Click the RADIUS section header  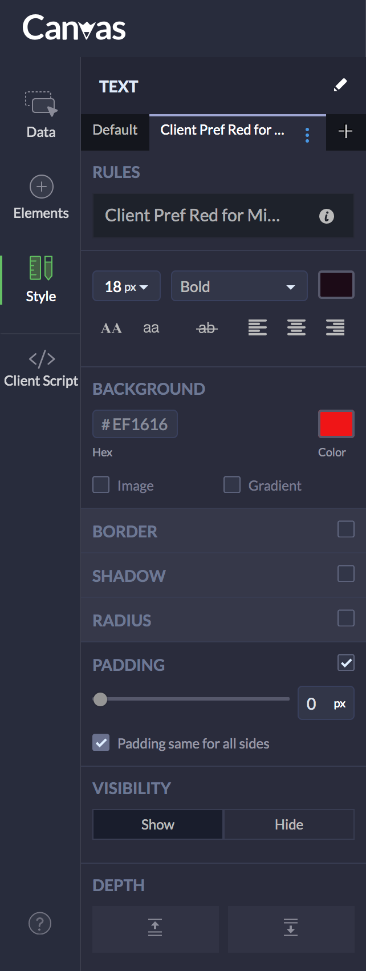[x=122, y=620]
